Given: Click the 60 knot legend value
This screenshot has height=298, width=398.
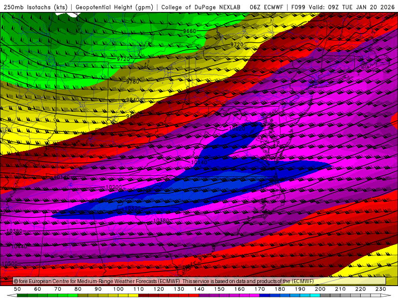Looking at the screenshot, I should pyautogui.click(x=37, y=289).
